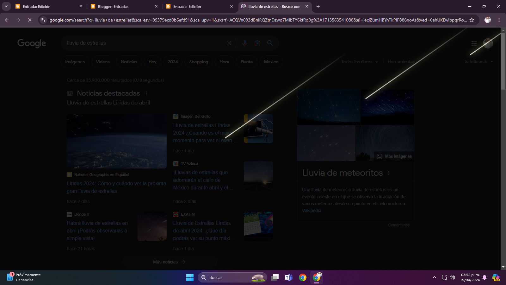Go back to previous page
This screenshot has width=506, height=285.
7,20
